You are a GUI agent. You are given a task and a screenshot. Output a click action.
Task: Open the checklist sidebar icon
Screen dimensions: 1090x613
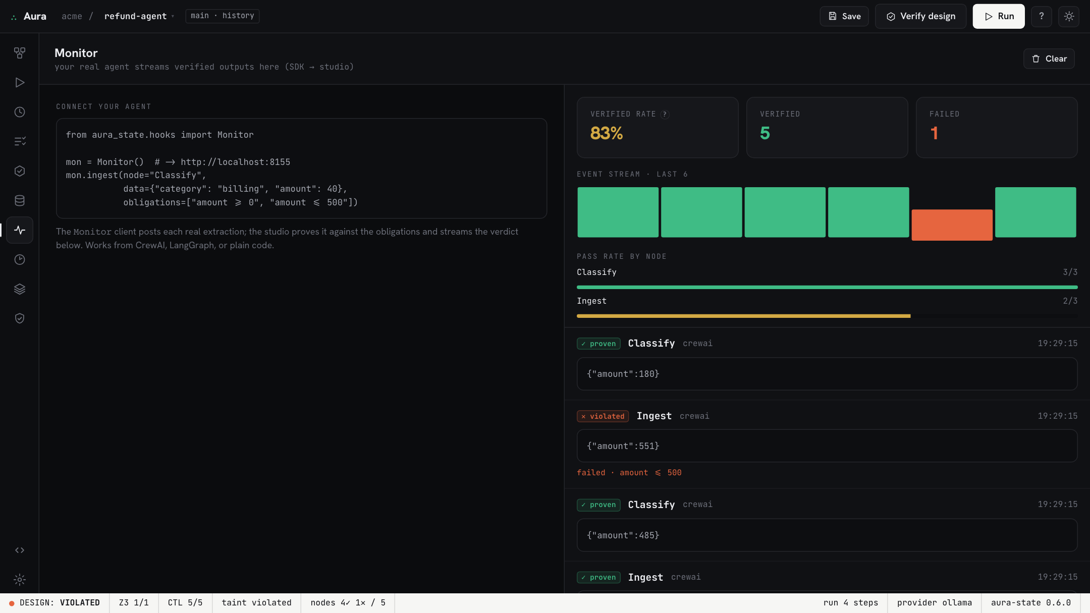click(20, 141)
